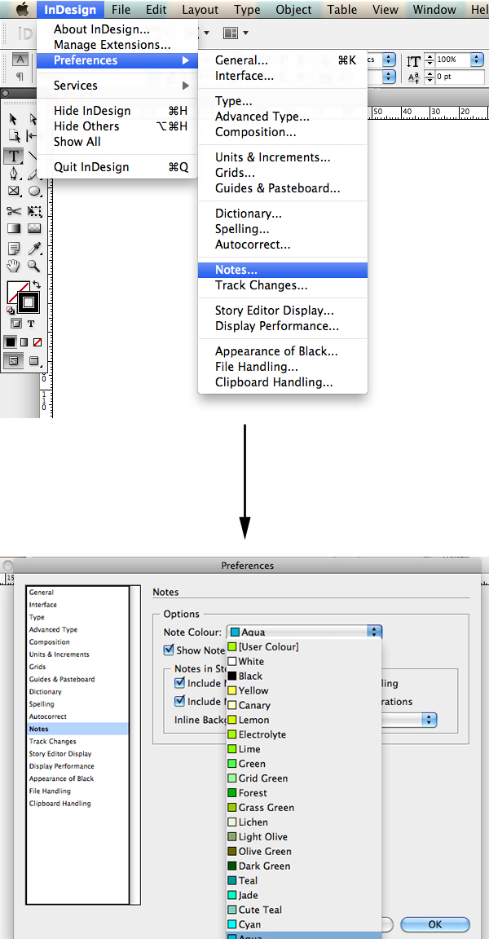Image resolution: width=489 pixels, height=939 pixels.
Task: Open the Arrange Documents dropdown
Action: pos(236,33)
